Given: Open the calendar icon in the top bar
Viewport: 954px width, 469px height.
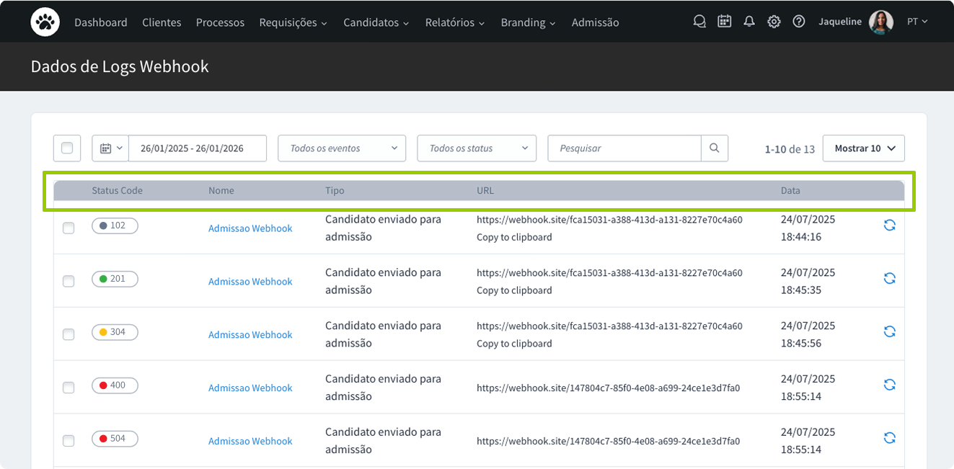Looking at the screenshot, I should [x=724, y=21].
